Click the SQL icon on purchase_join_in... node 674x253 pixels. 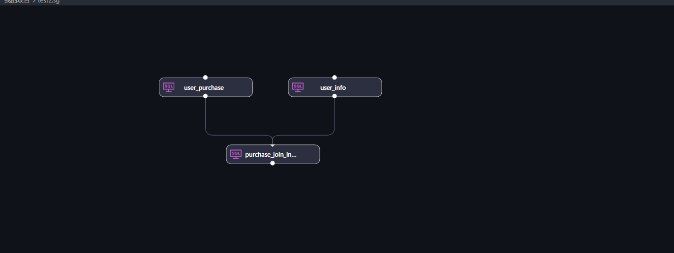click(x=236, y=154)
